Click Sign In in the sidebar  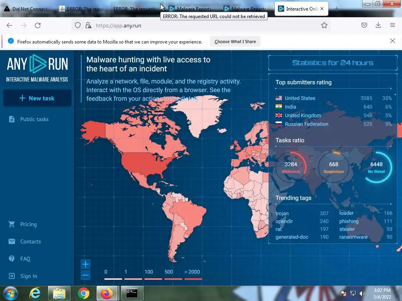tap(29, 276)
